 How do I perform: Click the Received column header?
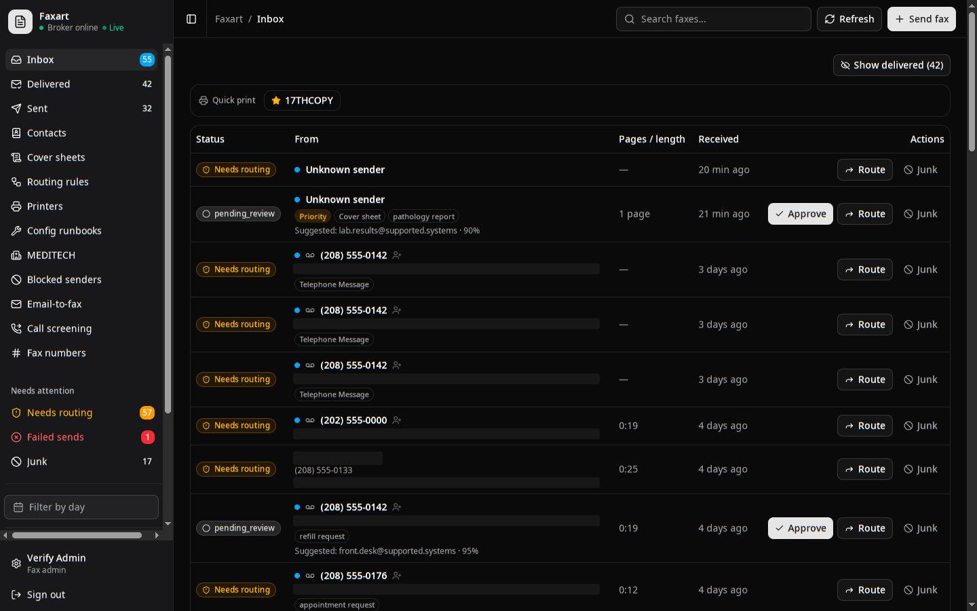point(719,139)
